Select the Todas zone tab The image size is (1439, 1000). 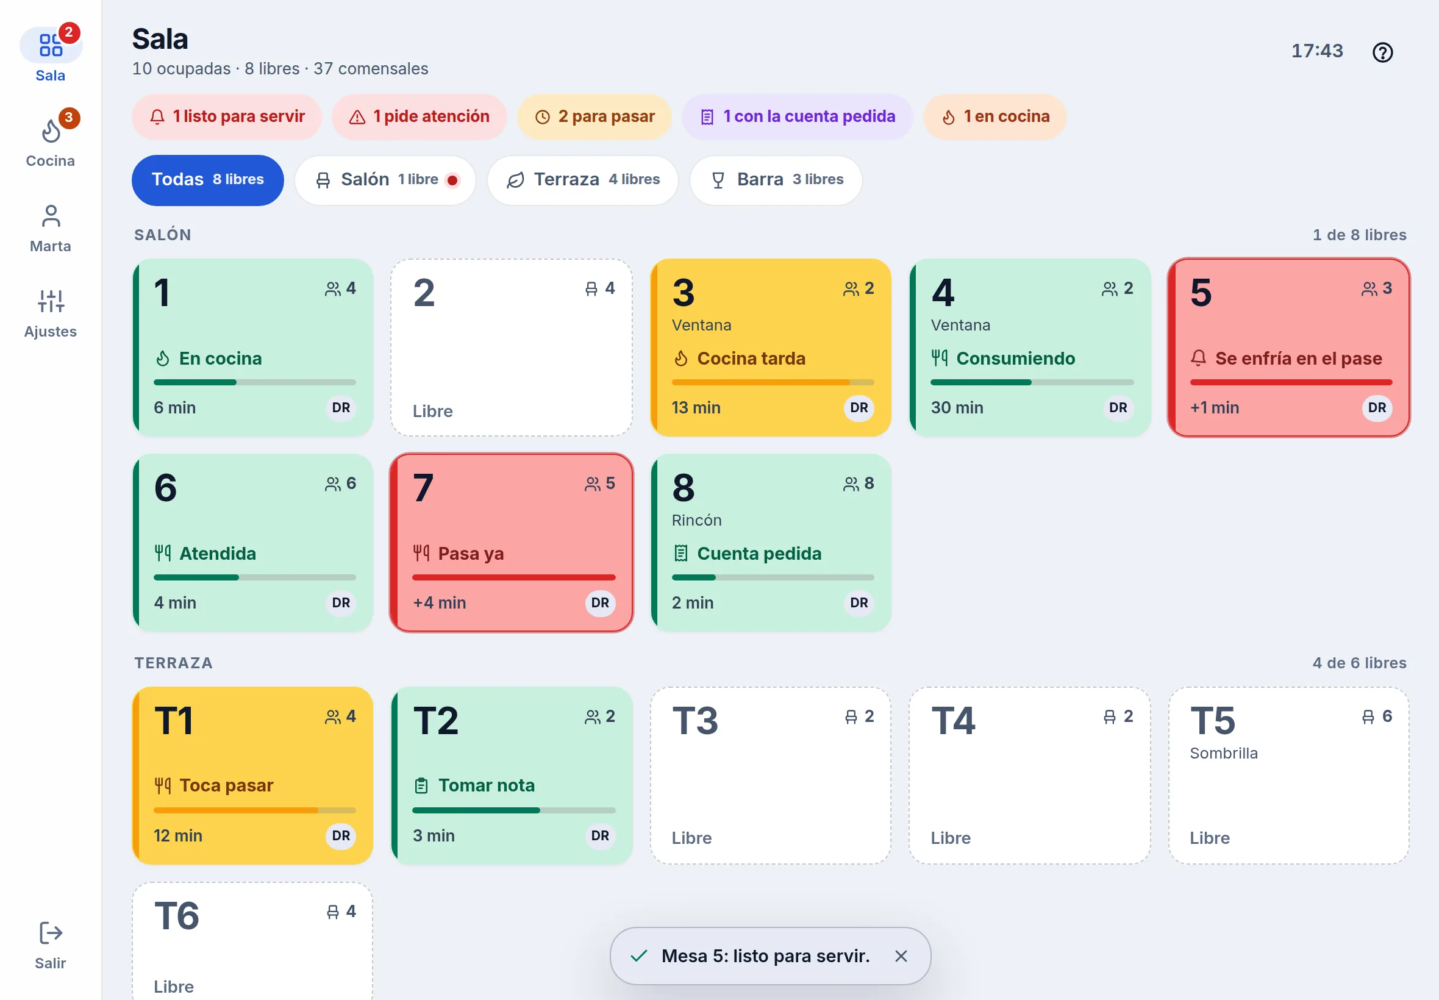click(207, 180)
